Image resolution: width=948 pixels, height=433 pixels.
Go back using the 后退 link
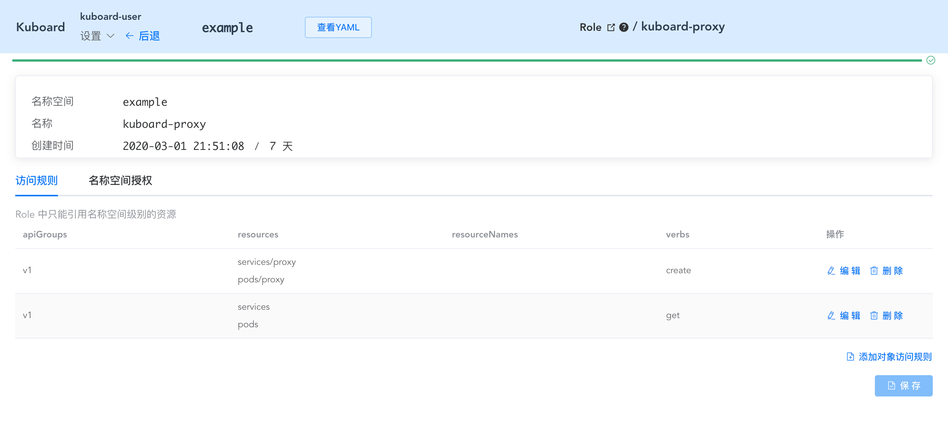(143, 36)
